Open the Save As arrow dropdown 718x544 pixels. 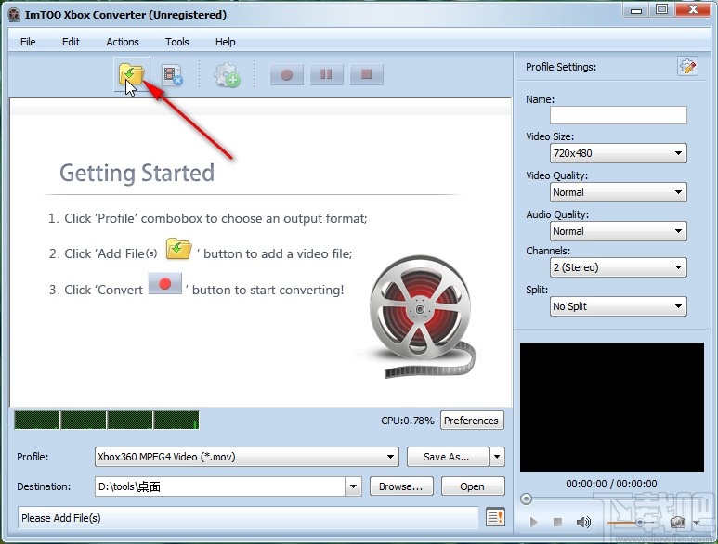[x=497, y=457]
